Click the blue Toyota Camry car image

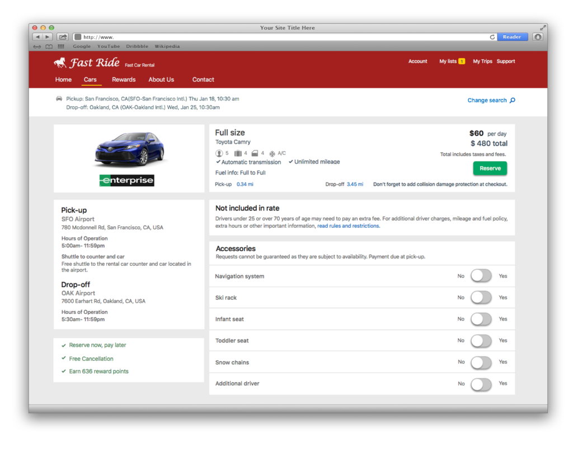[129, 149]
